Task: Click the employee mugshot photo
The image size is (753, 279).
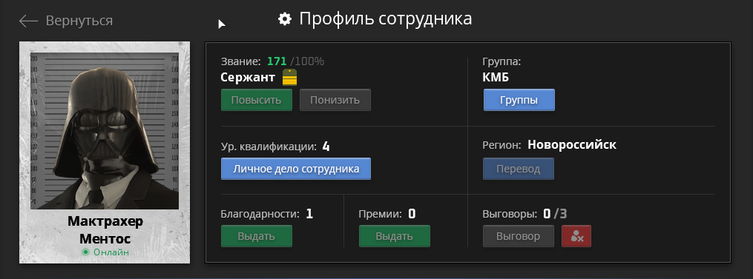Action: 105,131
